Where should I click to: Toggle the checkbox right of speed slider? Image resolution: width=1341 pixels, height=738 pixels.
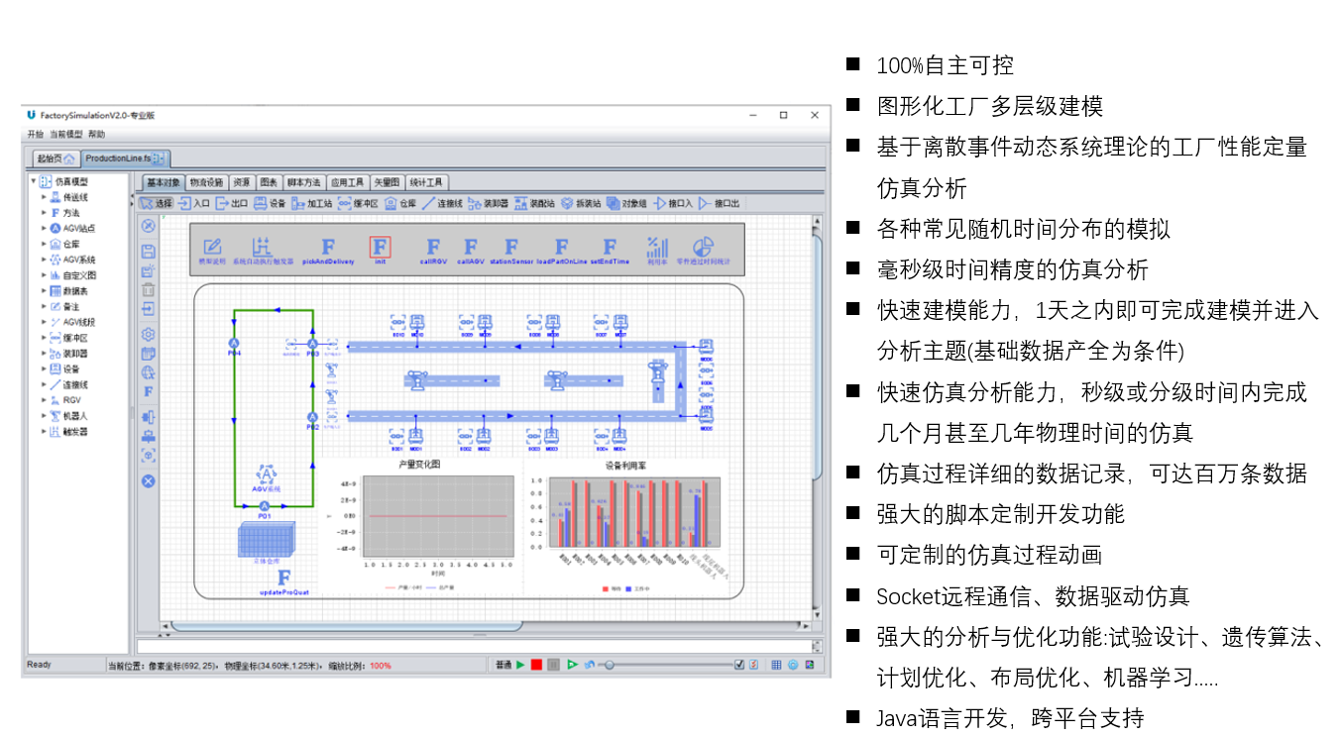(x=739, y=665)
